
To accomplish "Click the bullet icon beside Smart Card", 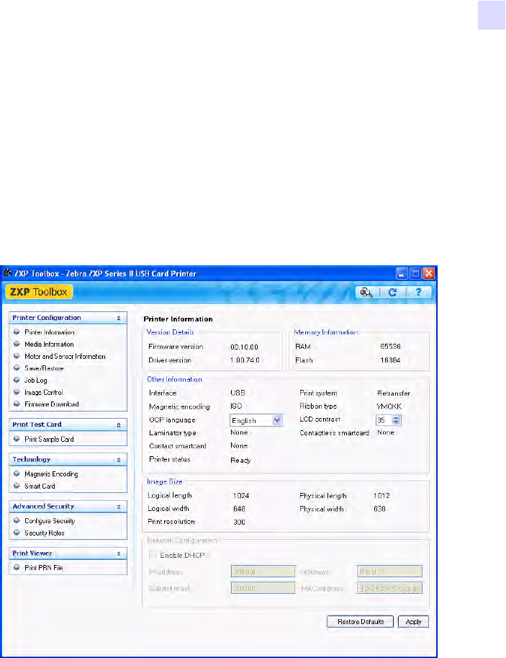I will point(17,486).
